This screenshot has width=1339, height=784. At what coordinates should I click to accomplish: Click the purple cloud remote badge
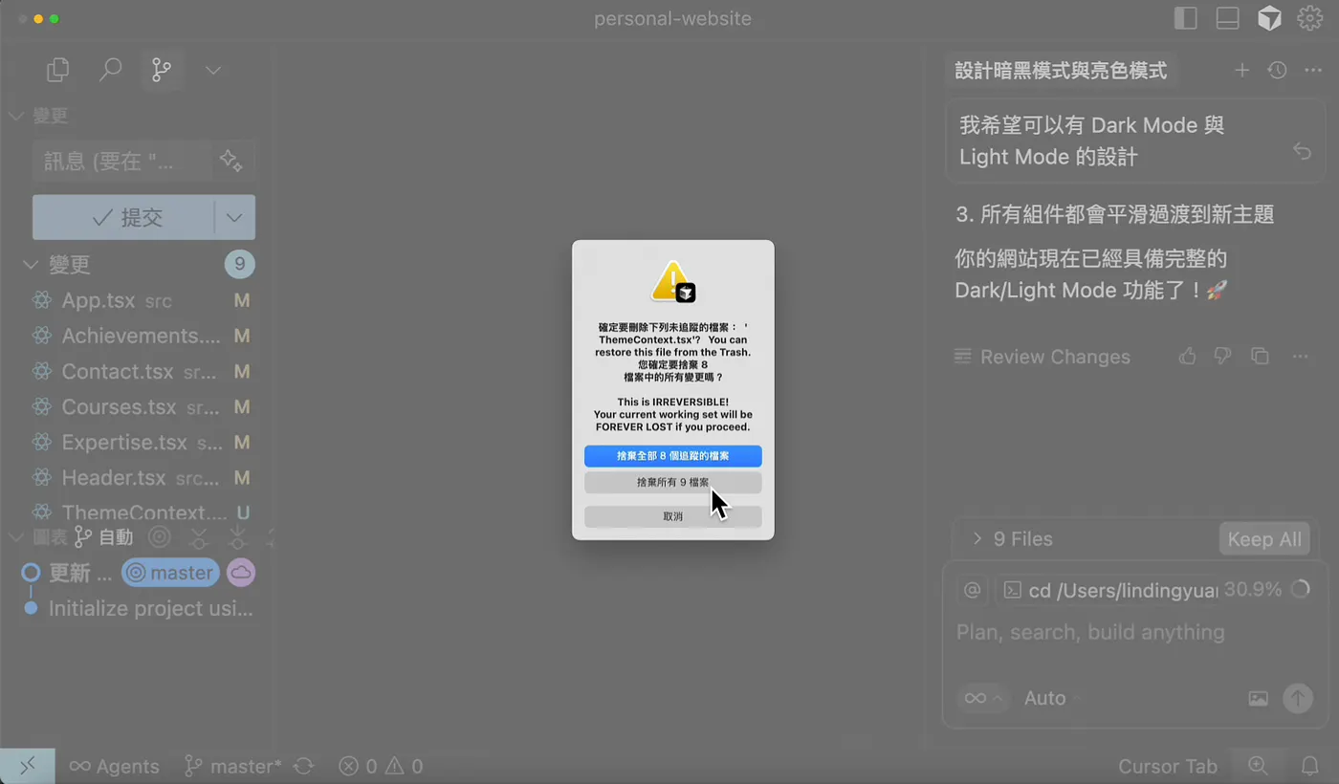tap(240, 573)
